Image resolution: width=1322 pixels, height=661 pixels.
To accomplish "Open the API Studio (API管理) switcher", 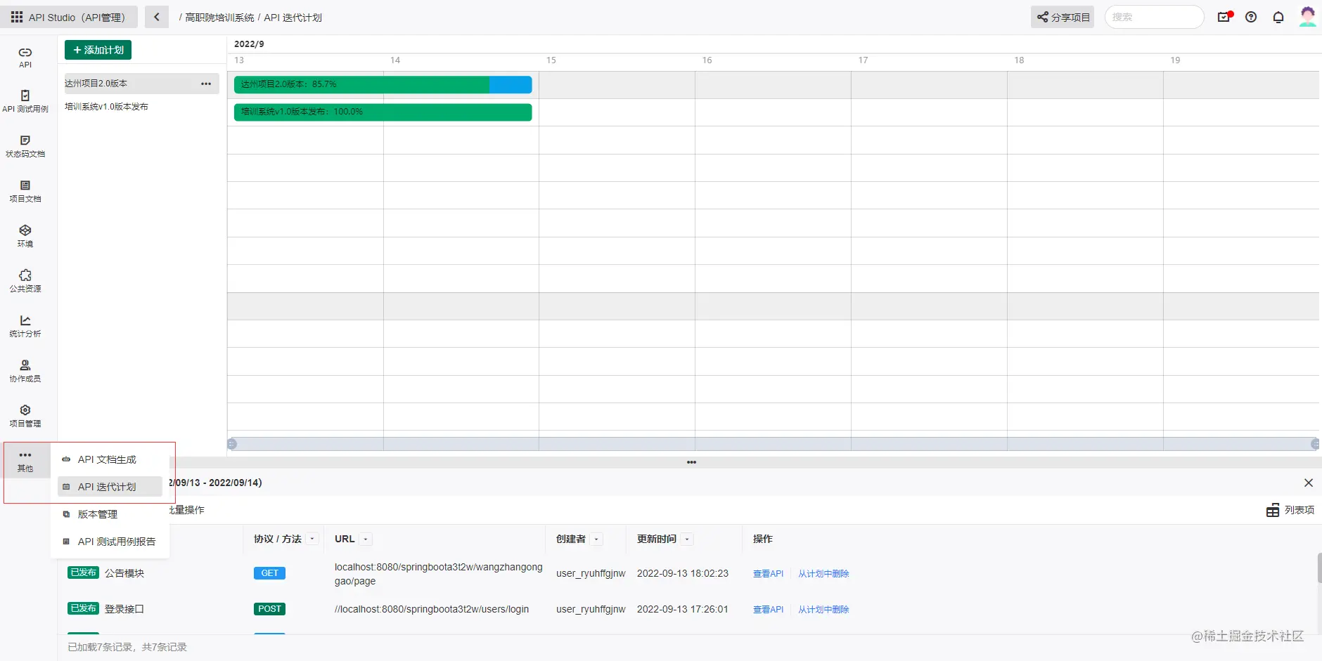I will click(x=69, y=17).
